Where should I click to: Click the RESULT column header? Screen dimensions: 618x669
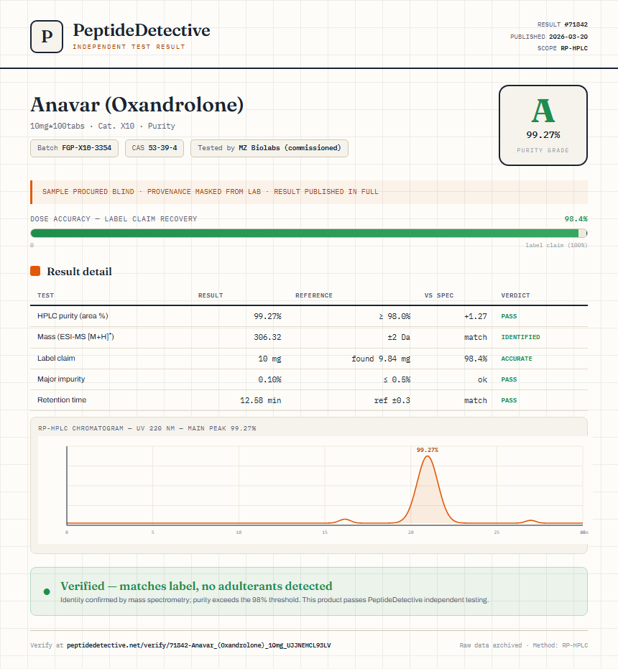[211, 295]
